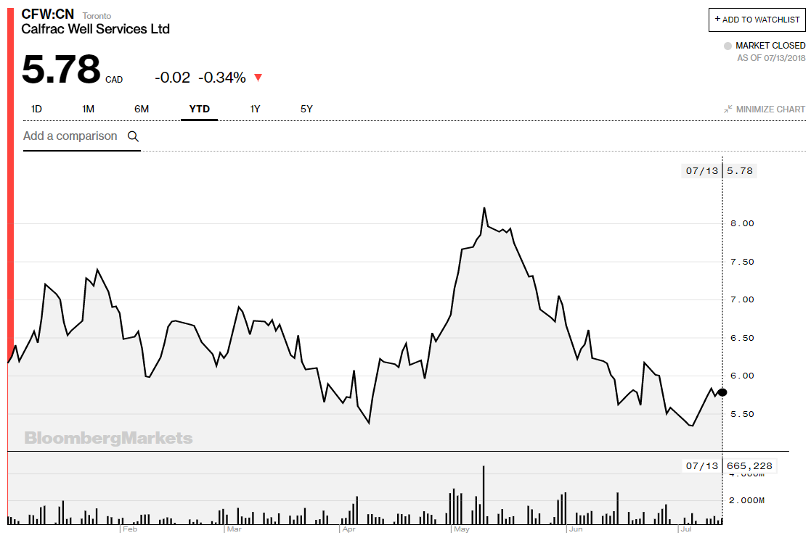Click the 7.00 y-axis label

pyautogui.click(x=742, y=299)
